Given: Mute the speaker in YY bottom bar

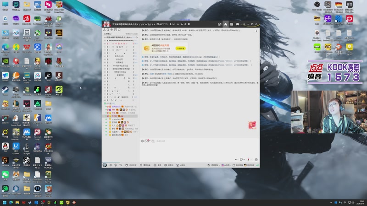Looking at the screenshot, I should 111,165.
